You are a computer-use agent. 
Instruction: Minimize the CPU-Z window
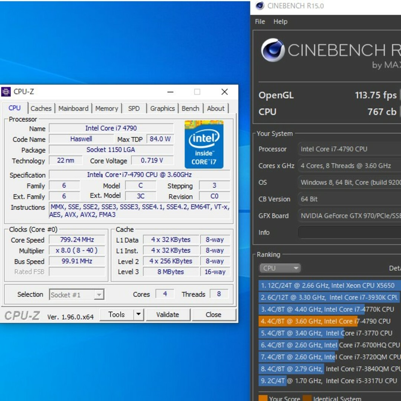click(170, 92)
